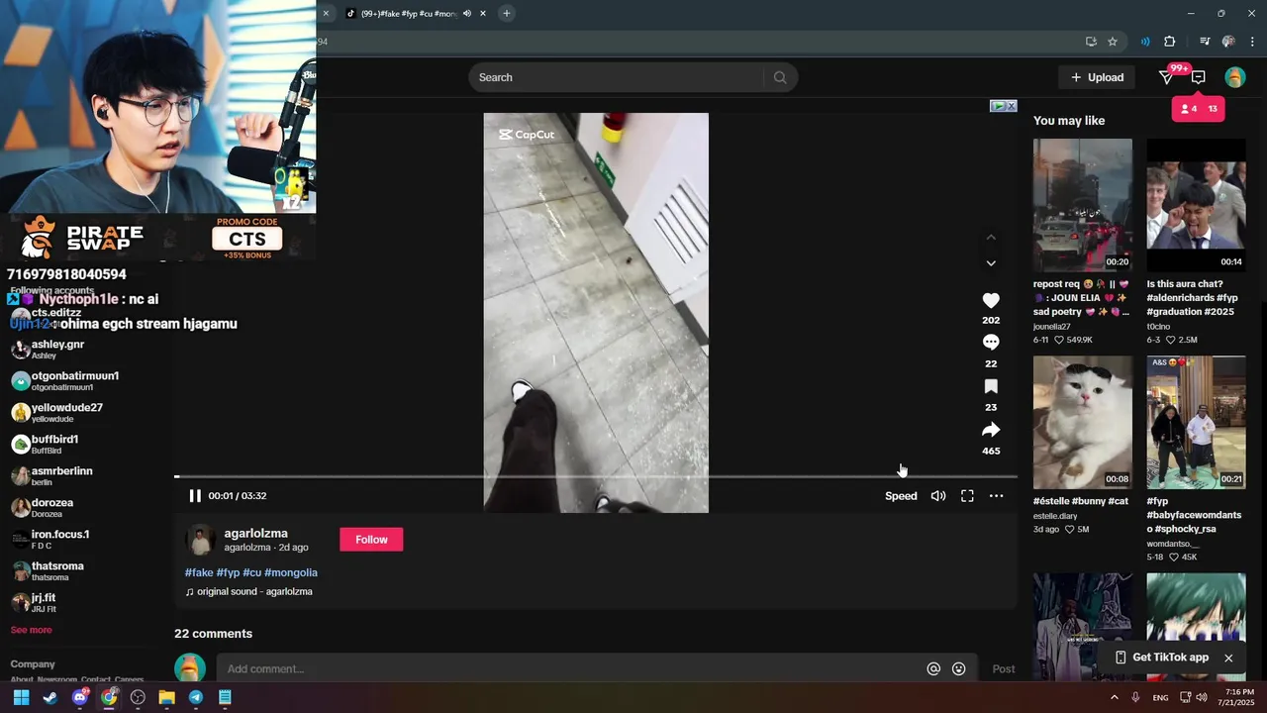Go to next video with down chevron
Viewport: 1267px width, 713px height.
point(991,263)
